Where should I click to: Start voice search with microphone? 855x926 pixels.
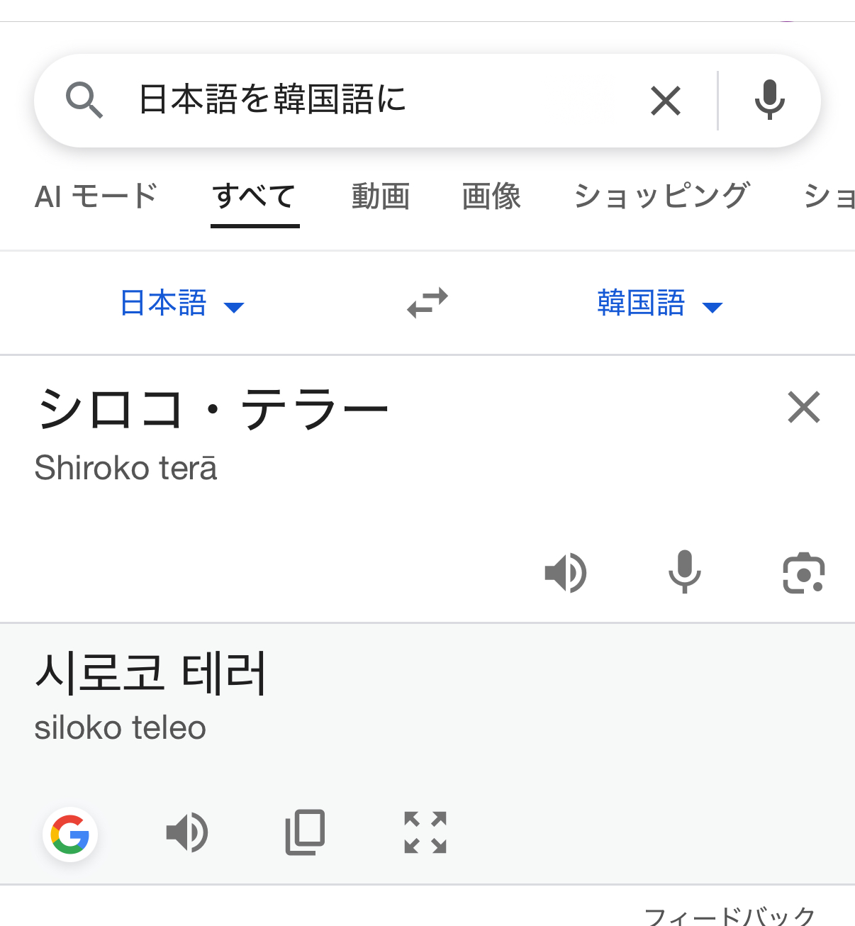[769, 101]
